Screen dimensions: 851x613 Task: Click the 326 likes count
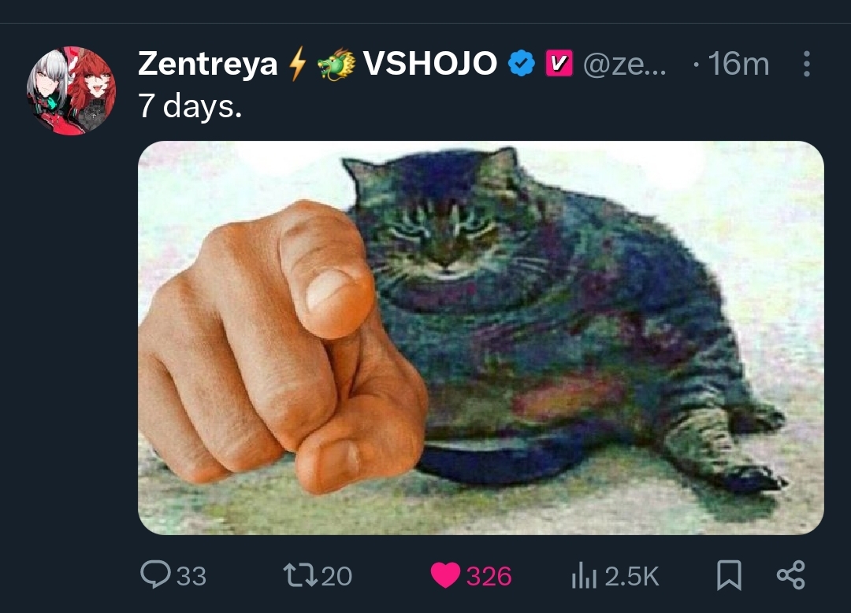pos(489,576)
